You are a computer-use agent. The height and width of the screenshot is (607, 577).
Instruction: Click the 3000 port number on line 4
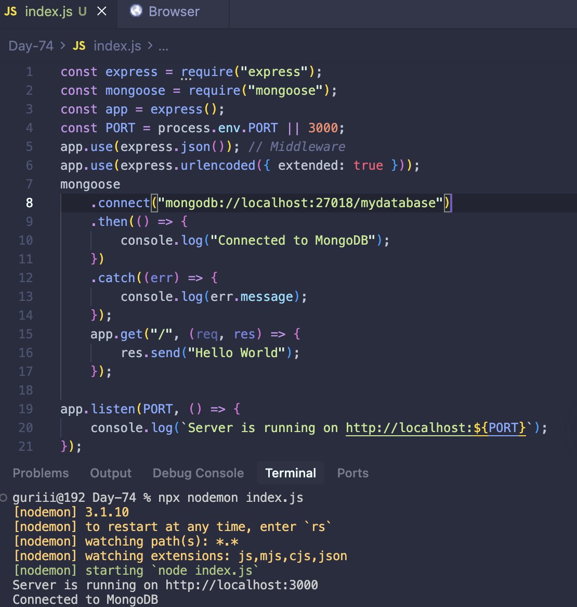323,128
